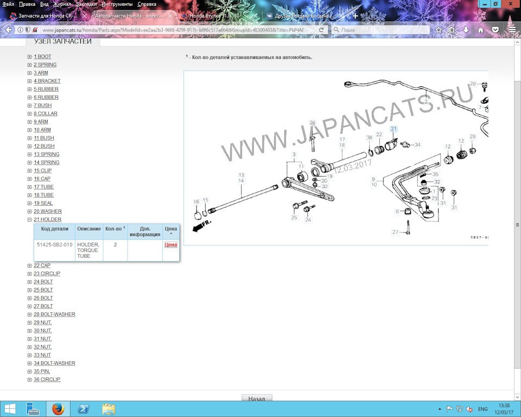Click the Назад button
Viewport: 521px width, 417px height.
(257, 398)
